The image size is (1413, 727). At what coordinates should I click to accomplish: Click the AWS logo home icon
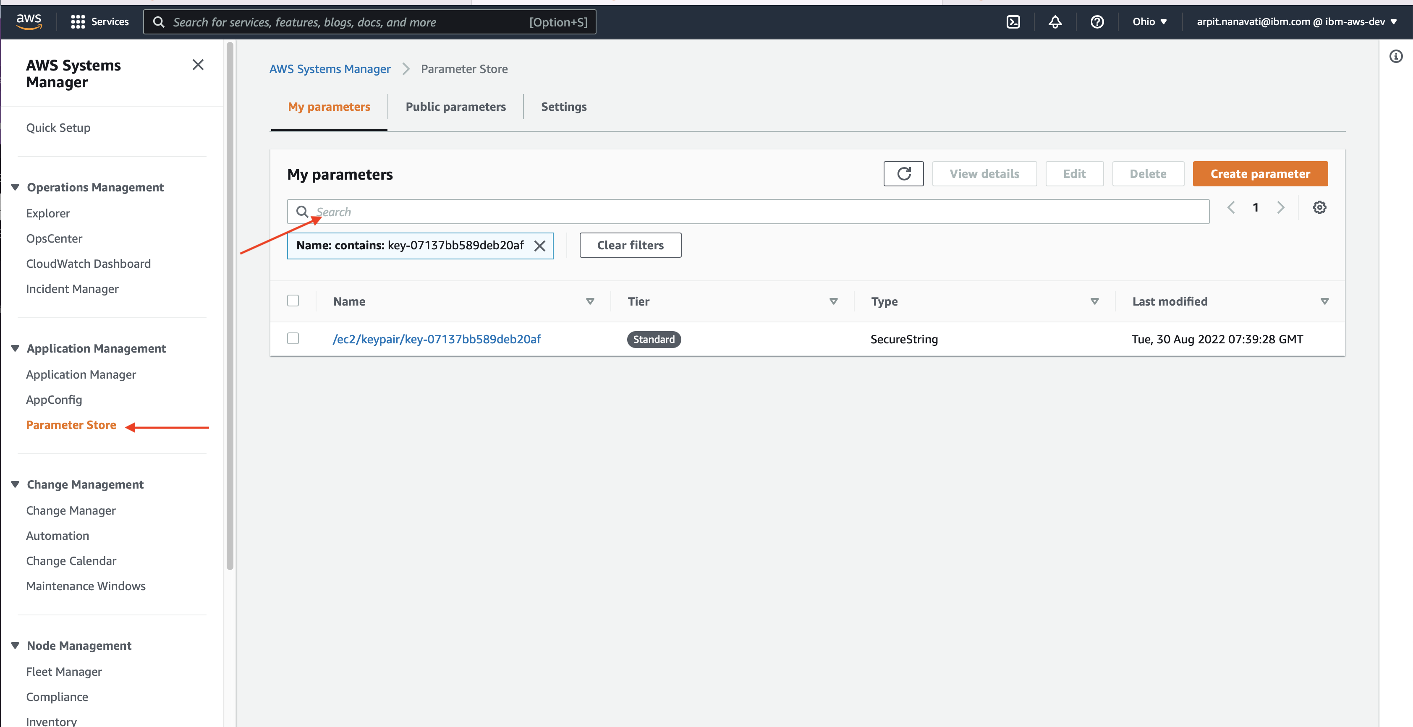[29, 21]
